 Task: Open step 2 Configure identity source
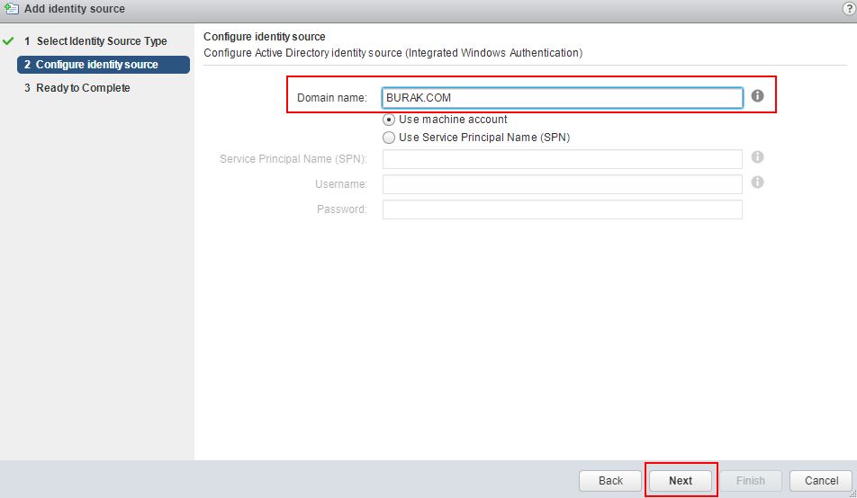coord(104,65)
